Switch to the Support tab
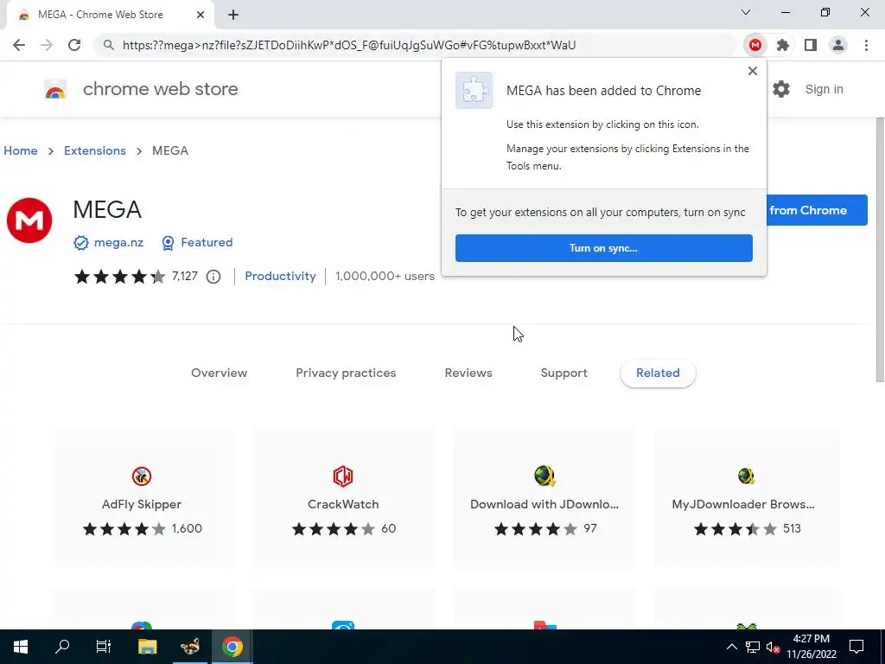Viewport: 885px width, 664px height. tap(563, 373)
